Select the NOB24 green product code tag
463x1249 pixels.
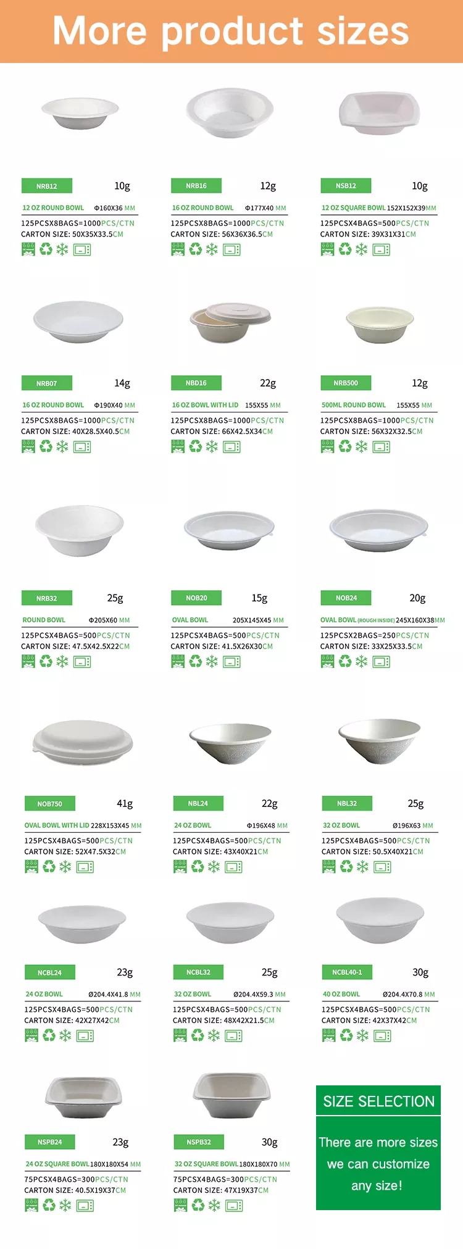tap(346, 598)
